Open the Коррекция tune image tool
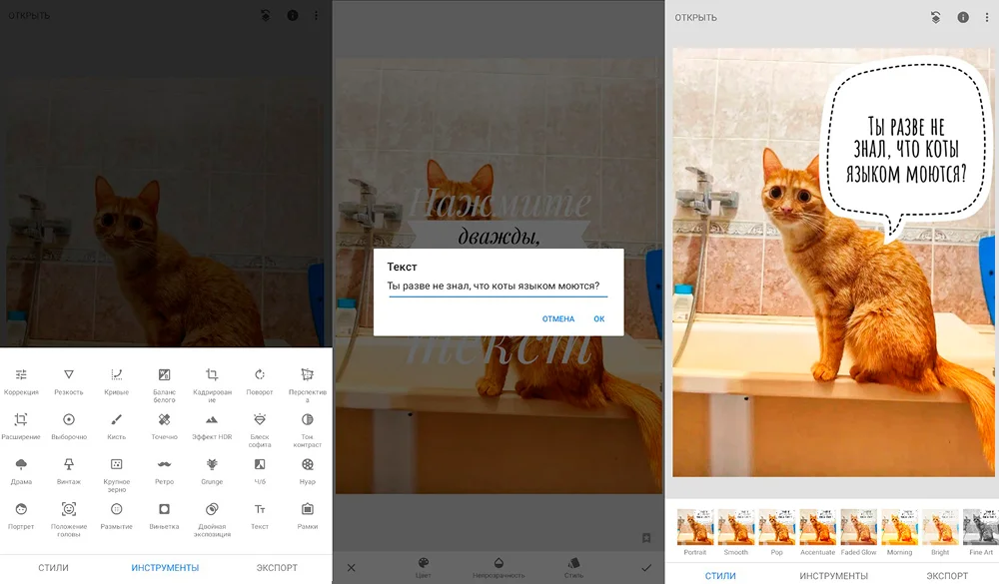999x584 pixels. (21, 375)
